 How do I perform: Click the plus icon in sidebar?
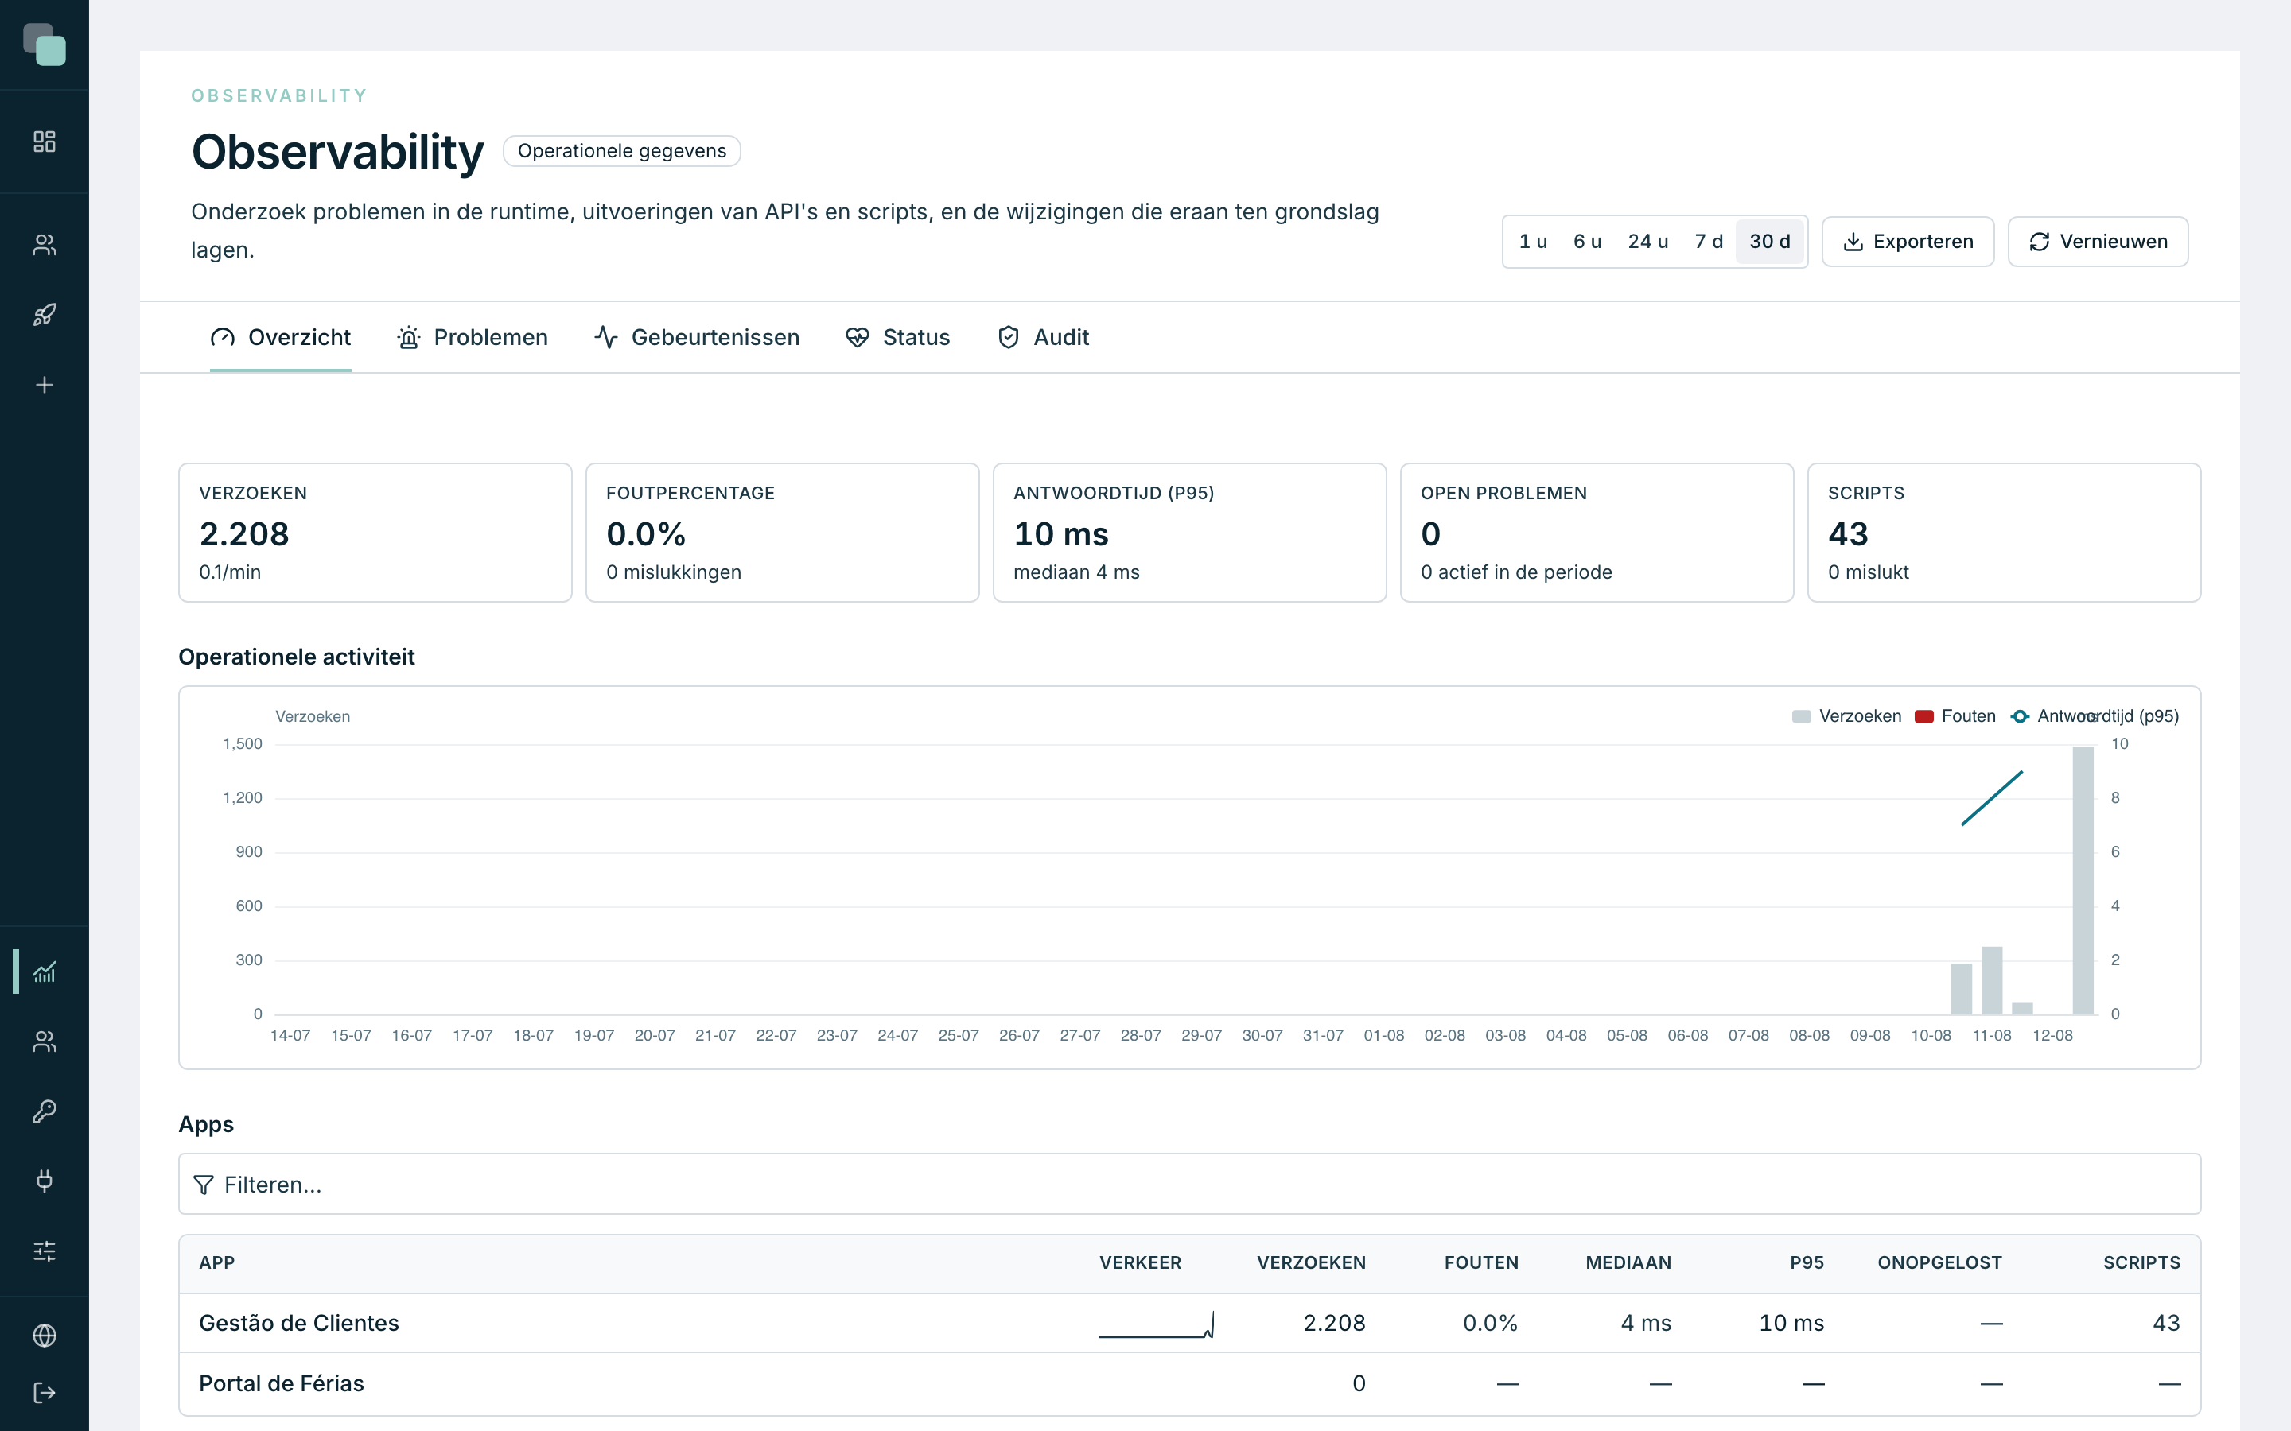(45, 386)
